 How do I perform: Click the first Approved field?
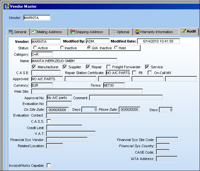[x=47, y=79]
